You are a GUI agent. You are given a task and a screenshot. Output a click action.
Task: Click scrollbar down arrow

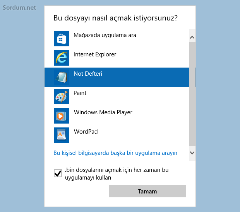pos(192,153)
